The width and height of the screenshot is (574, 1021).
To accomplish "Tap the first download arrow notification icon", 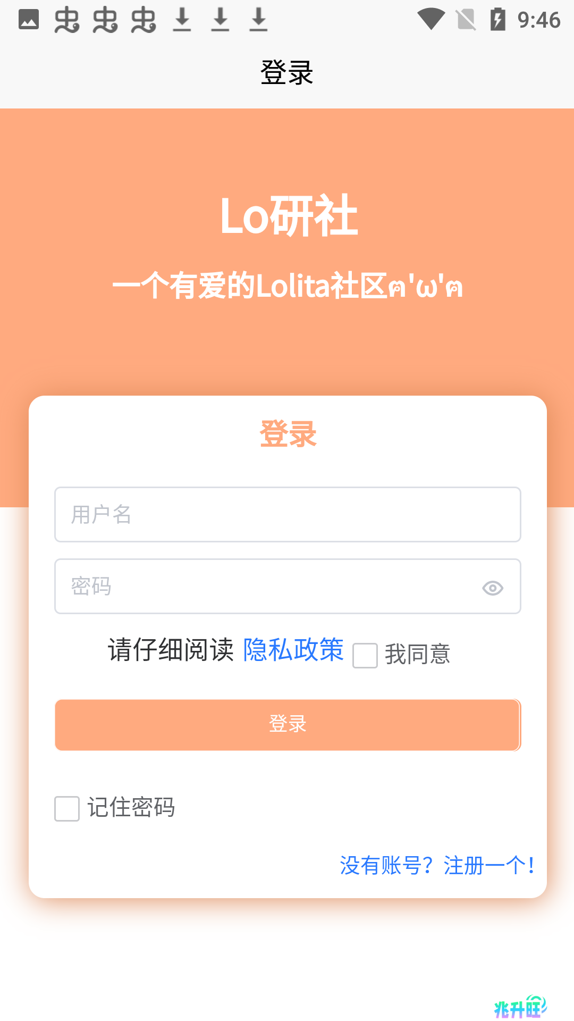I will point(182,20).
